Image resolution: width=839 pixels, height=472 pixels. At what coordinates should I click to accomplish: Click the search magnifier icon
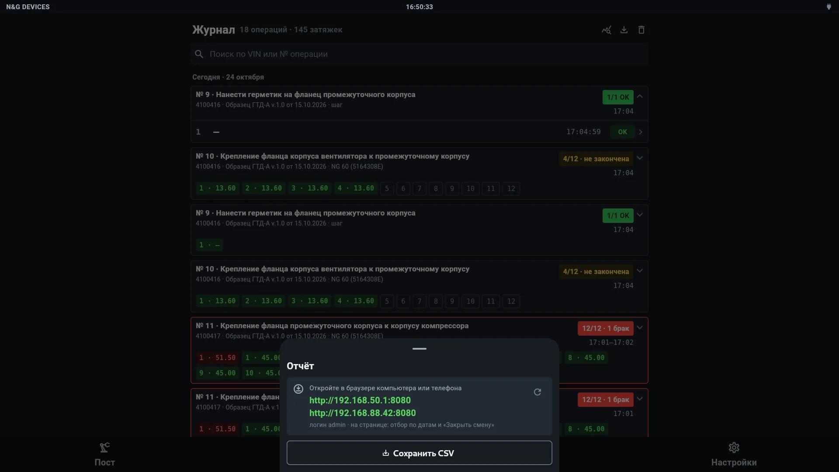point(199,54)
